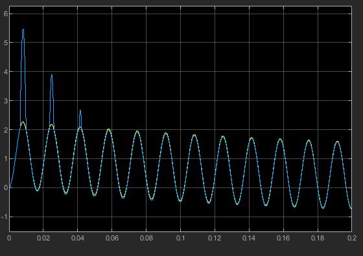The height and width of the screenshot is (256, 363).
Task: Click the x-axis label 0.04
Action: coord(78,239)
